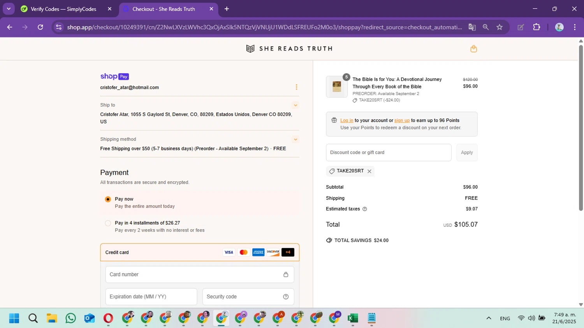Click the Apply discount button
Viewport: 584px width, 328px height.
click(x=467, y=153)
